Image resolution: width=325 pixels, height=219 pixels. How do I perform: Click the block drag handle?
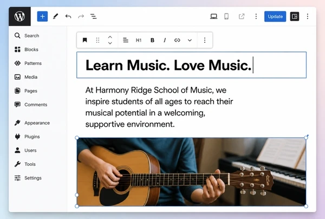97,40
